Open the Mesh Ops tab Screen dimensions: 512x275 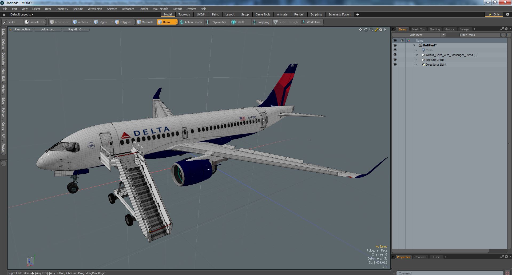[x=418, y=29]
